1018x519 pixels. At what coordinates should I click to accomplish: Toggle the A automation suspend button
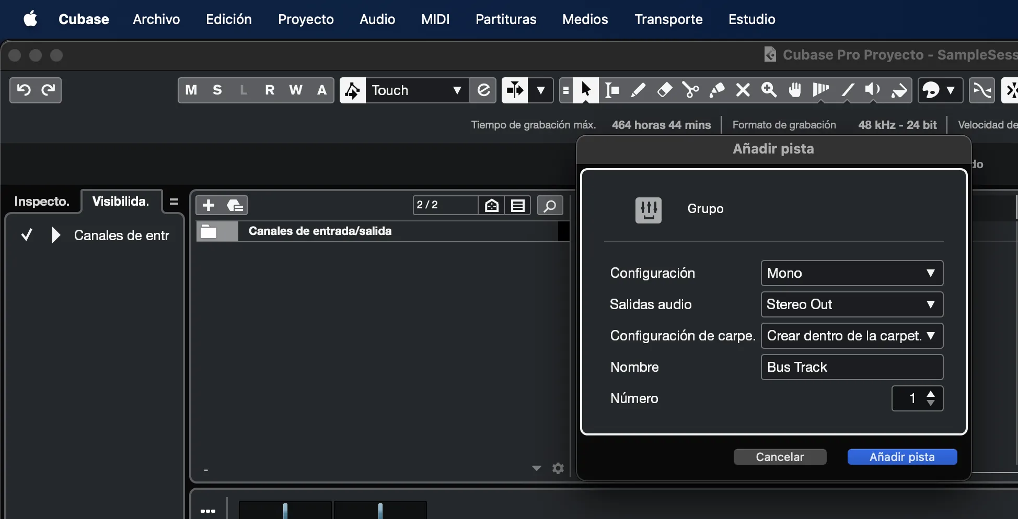[x=322, y=90]
